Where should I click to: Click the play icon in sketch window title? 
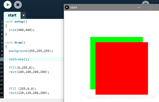click(x=67, y=7)
